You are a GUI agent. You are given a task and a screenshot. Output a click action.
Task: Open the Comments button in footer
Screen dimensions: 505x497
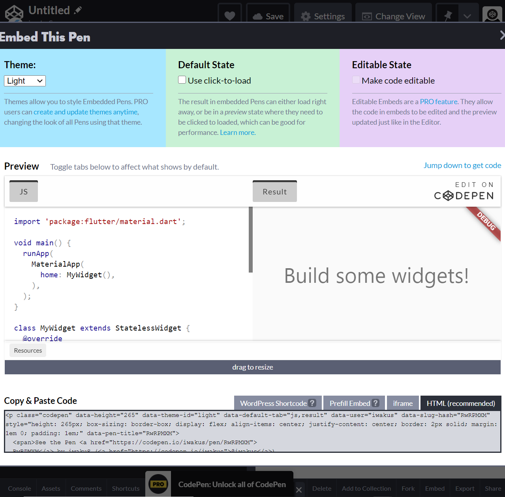pyautogui.click(x=86, y=488)
